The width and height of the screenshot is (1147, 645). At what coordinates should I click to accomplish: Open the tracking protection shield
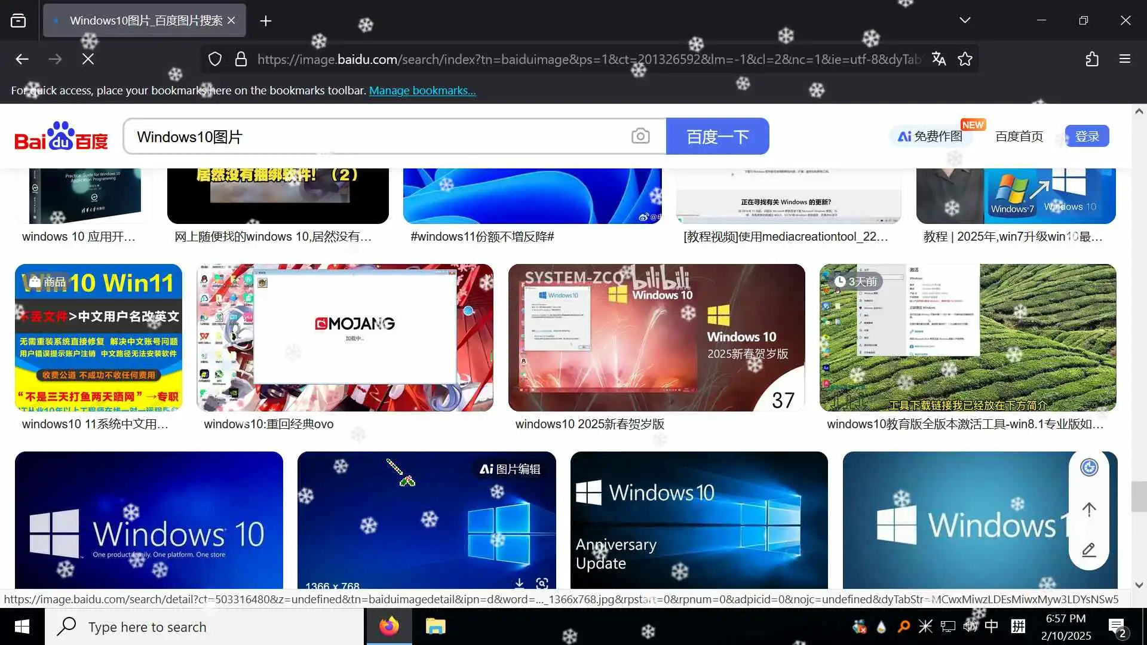pos(215,59)
